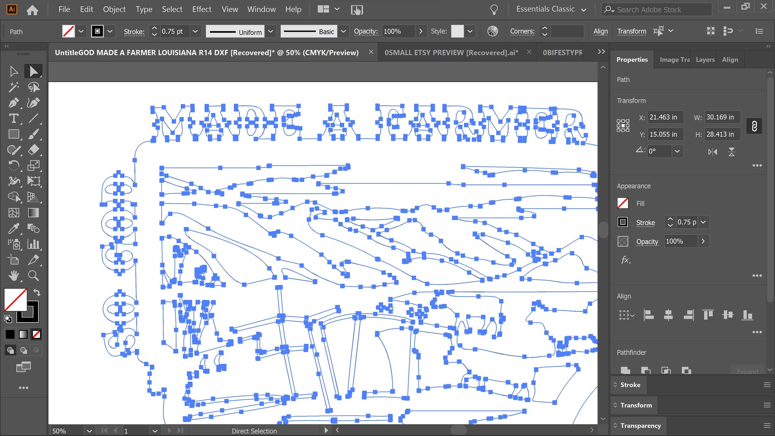
Task: Open the 50% zoom level dropdown
Action: point(89,431)
